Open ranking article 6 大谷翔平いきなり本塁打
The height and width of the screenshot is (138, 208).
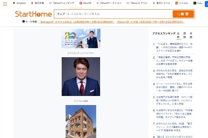pyautogui.click(x=174, y=114)
